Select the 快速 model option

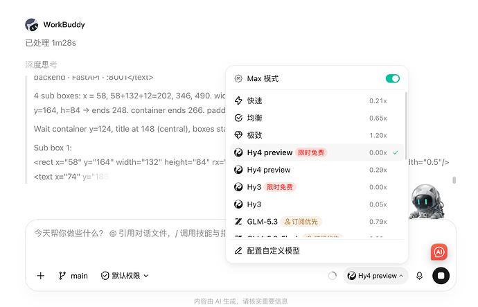(317, 100)
